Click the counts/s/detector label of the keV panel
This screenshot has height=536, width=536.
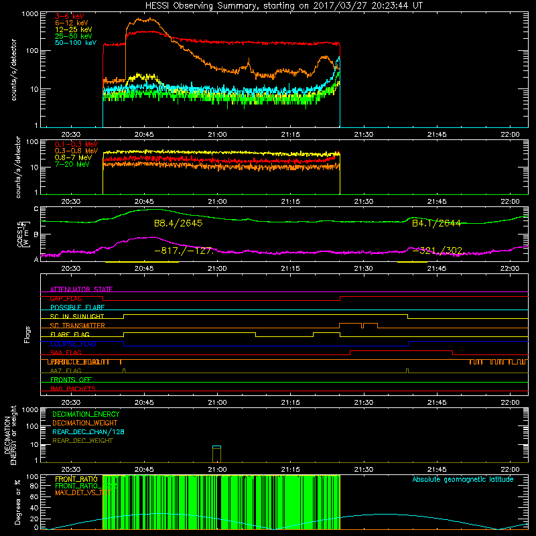(13, 70)
